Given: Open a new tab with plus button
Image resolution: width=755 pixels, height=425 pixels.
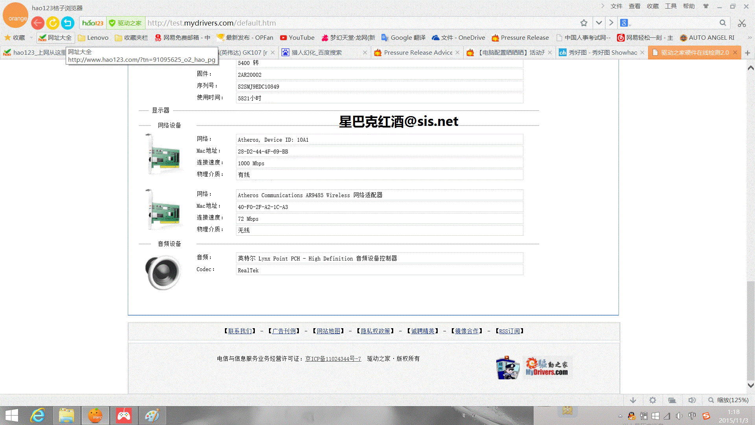Looking at the screenshot, I should [748, 53].
